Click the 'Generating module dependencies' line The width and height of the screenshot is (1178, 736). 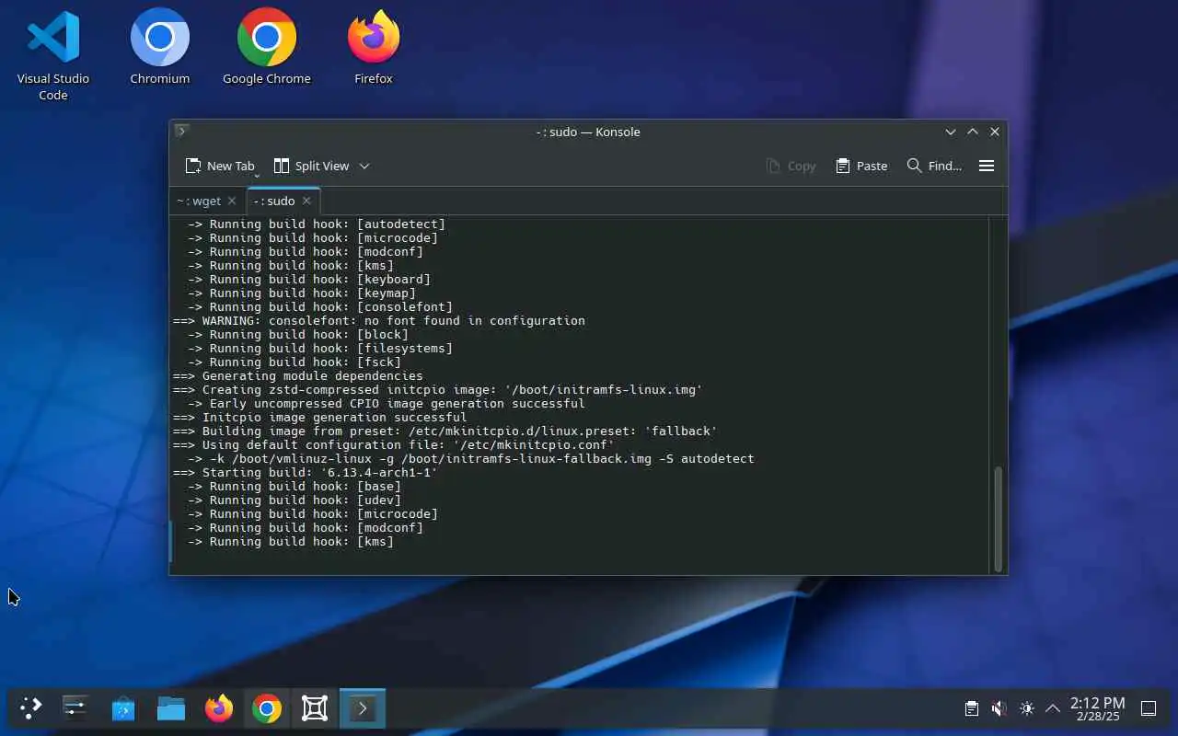(x=298, y=375)
